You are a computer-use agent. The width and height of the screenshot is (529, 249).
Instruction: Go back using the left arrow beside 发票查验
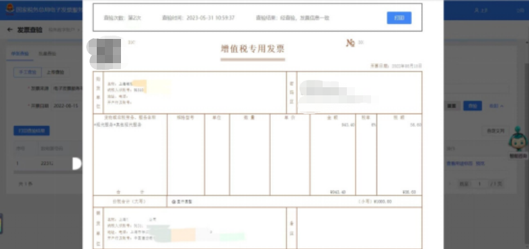coord(10,30)
